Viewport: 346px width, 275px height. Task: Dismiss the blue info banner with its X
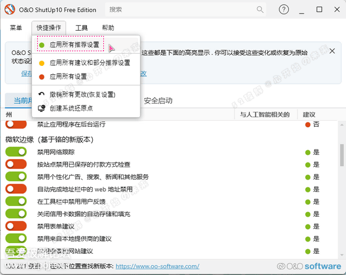tap(332, 51)
